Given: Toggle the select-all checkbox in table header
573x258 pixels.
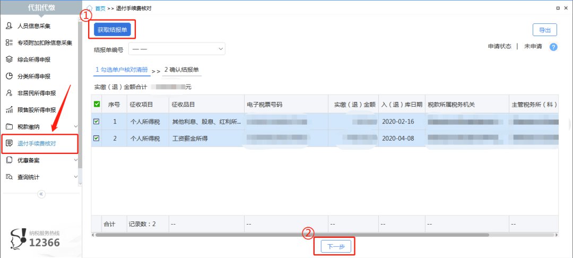Looking at the screenshot, I should point(97,104).
